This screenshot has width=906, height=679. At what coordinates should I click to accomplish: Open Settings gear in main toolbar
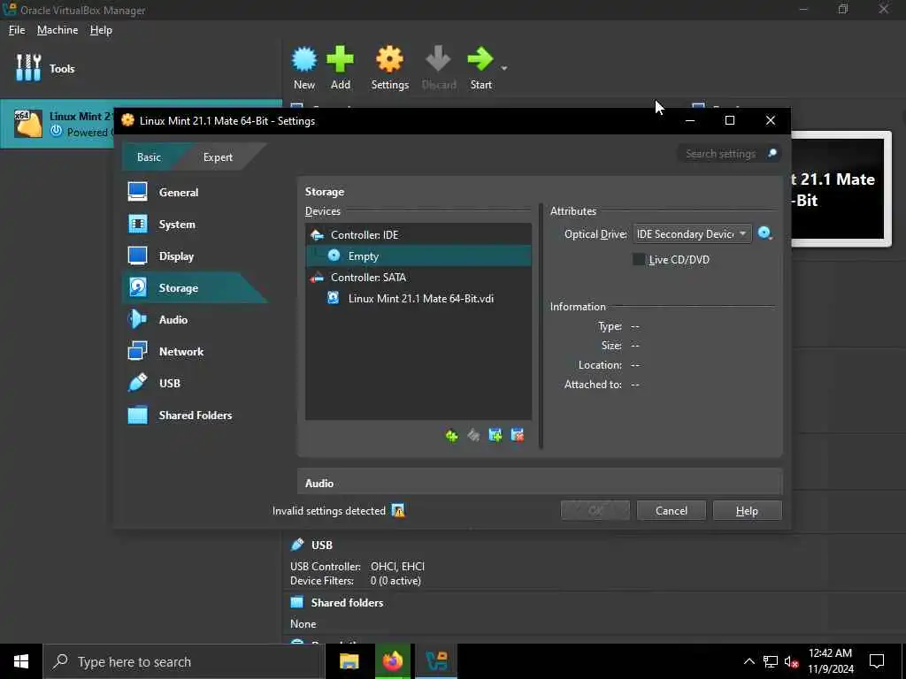389,59
